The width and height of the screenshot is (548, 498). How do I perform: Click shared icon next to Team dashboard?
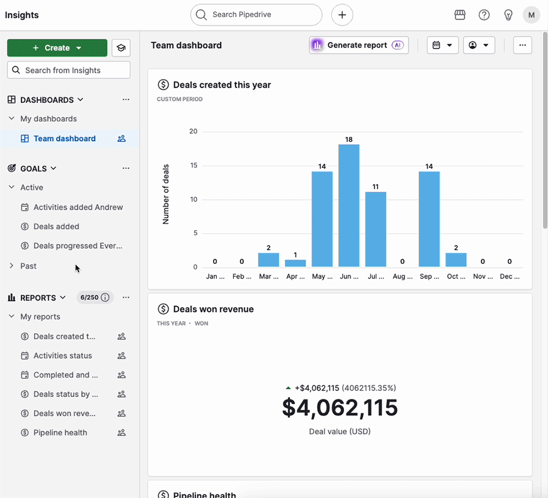(x=121, y=139)
